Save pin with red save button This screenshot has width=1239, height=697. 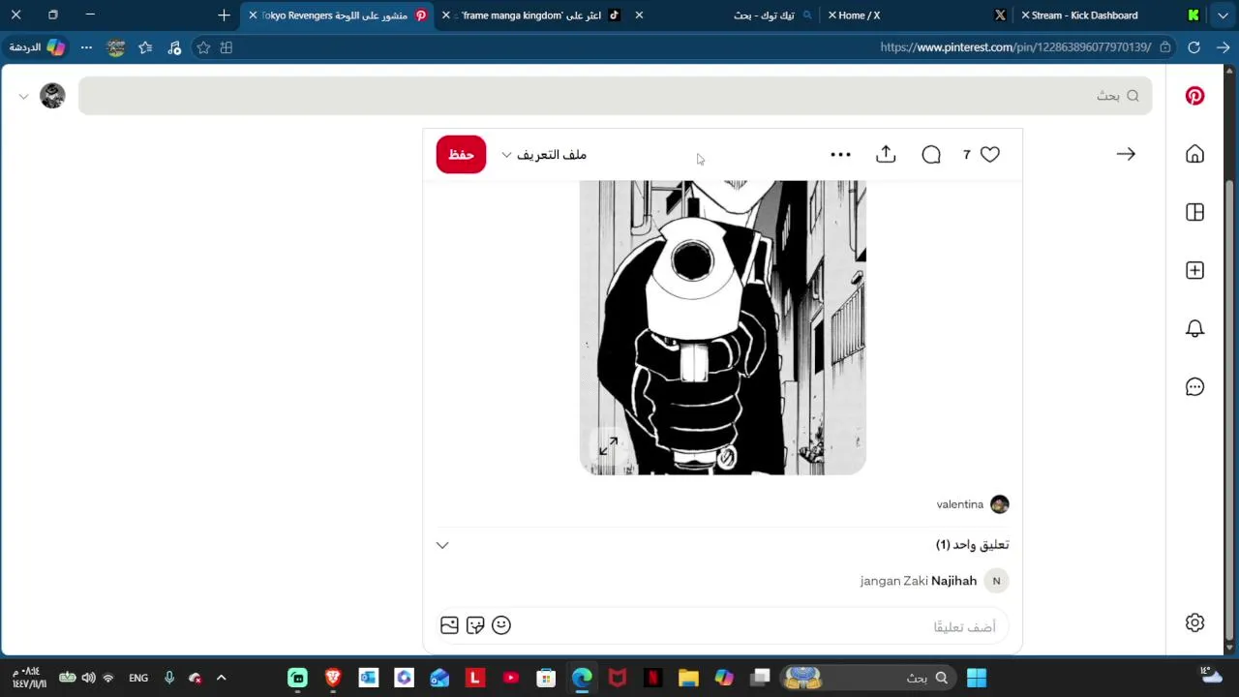[461, 155]
